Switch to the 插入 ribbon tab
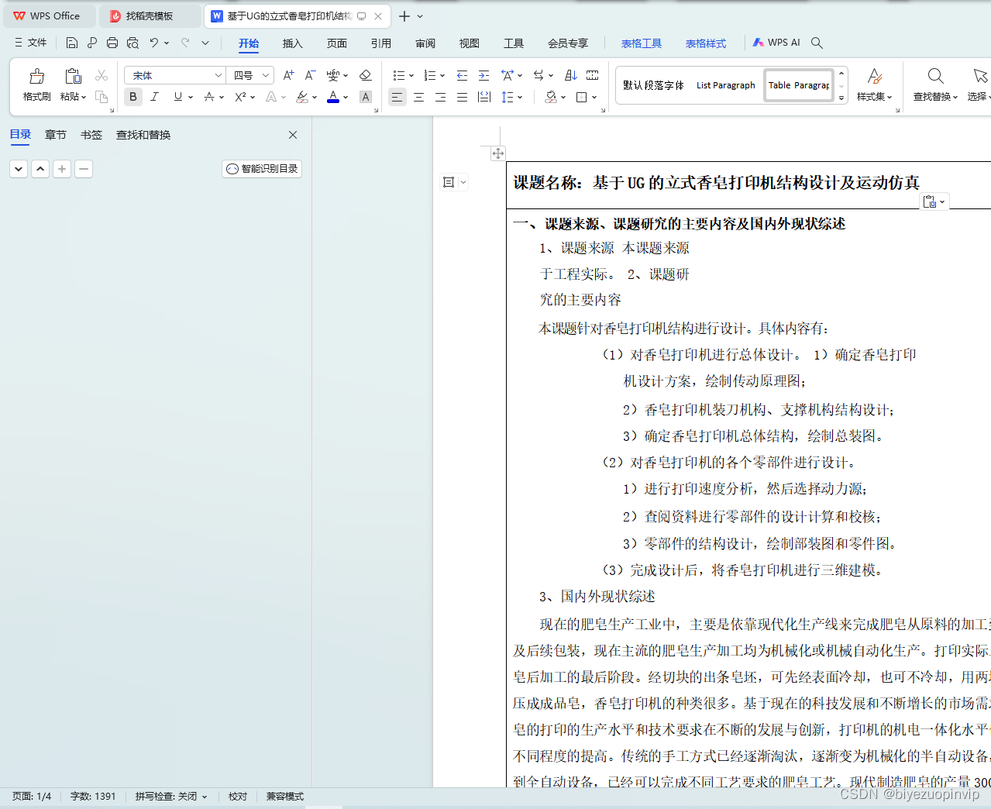The height and width of the screenshot is (809, 991). click(292, 43)
